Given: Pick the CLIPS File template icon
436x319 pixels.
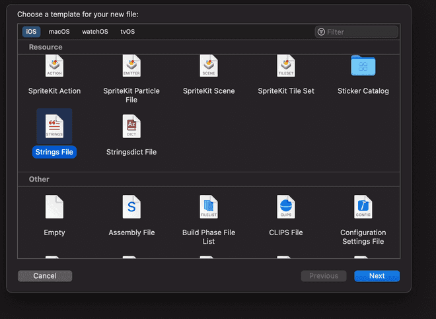Looking at the screenshot, I should click(287, 207).
